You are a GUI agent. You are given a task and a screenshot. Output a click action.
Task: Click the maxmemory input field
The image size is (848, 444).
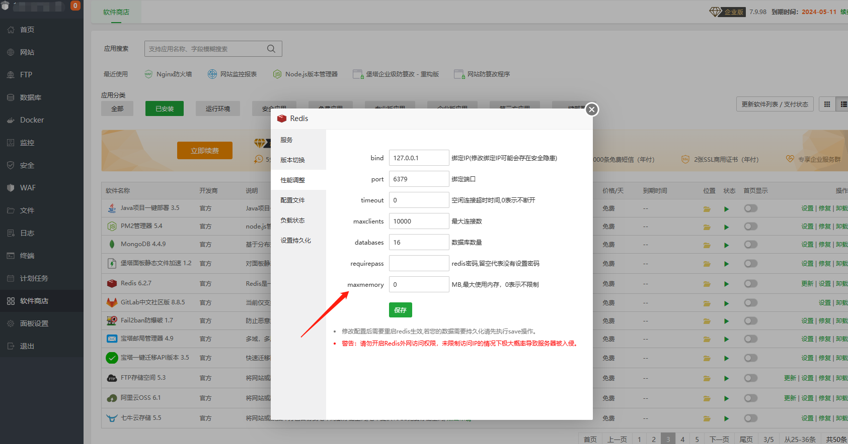coord(419,284)
